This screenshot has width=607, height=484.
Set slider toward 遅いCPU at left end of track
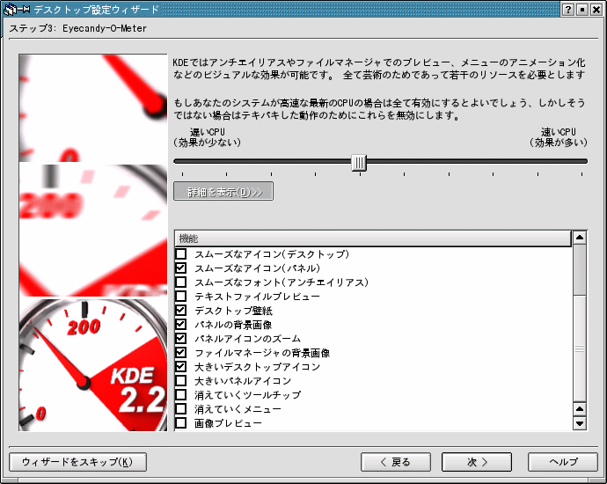(182, 161)
